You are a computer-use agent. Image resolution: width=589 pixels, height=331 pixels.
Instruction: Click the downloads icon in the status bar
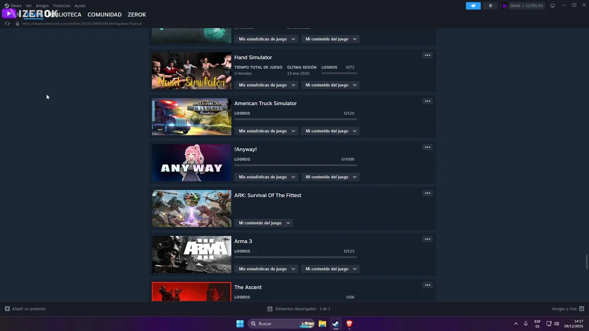[x=270, y=309]
